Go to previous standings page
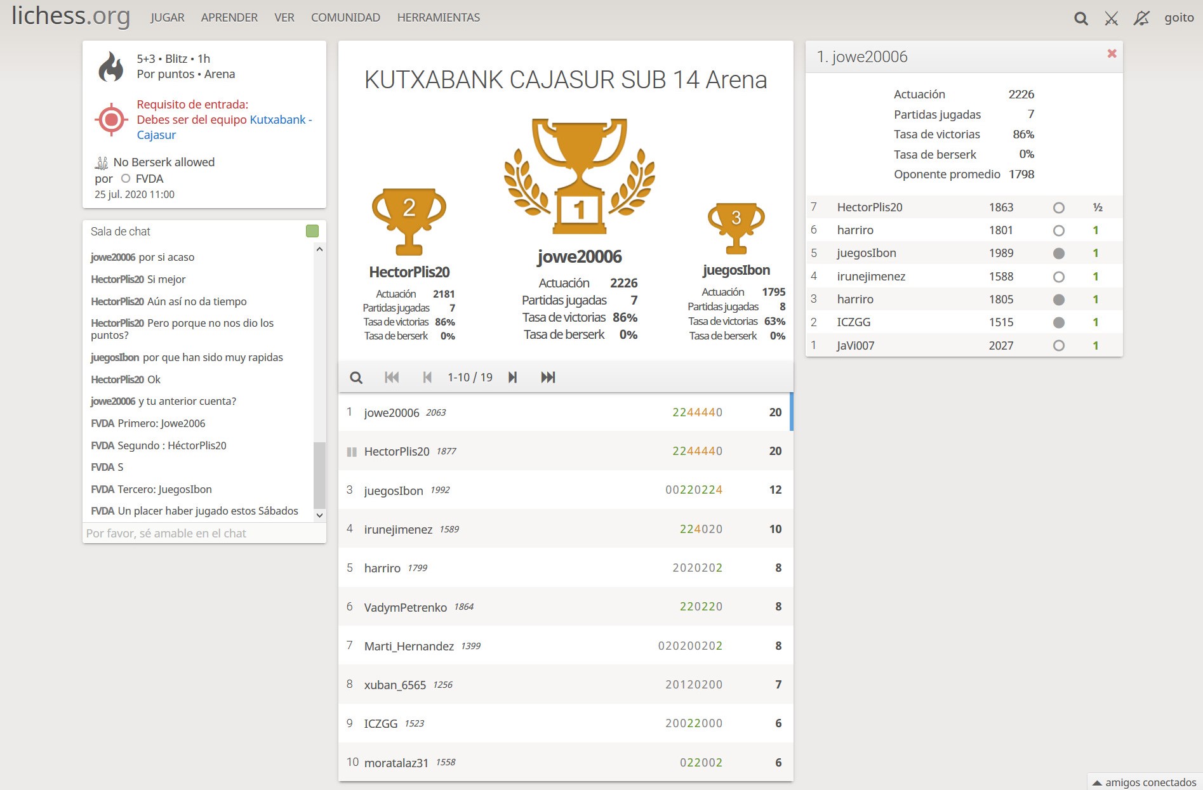This screenshot has width=1203, height=790. [x=427, y=378]
